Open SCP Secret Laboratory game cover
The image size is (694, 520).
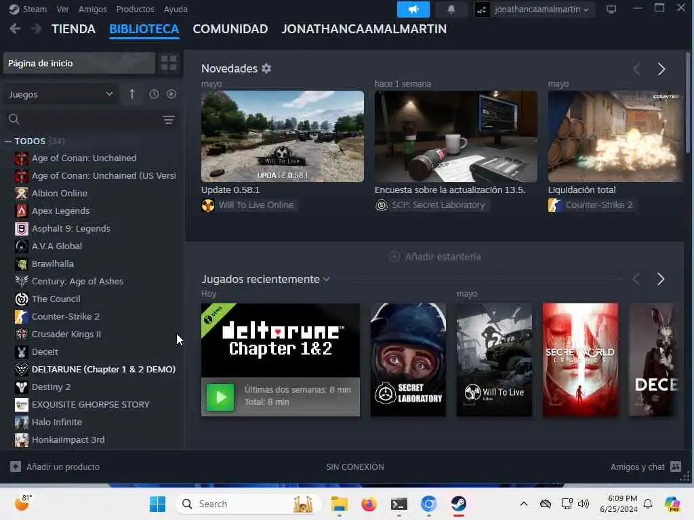click(408, 360)
